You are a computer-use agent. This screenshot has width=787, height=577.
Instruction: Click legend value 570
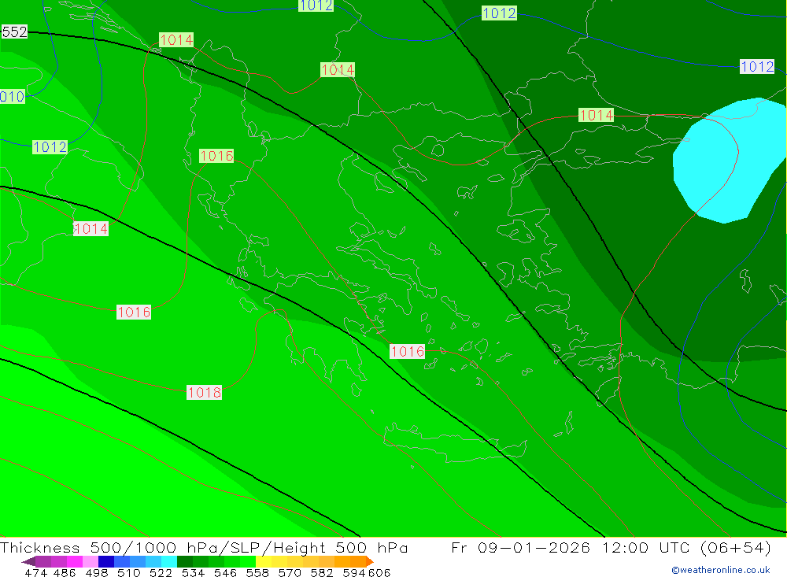coord(289,573)
